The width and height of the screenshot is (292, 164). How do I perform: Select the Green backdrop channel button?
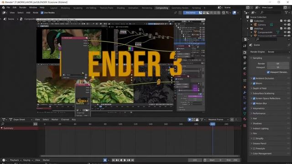tap(215, 13)
